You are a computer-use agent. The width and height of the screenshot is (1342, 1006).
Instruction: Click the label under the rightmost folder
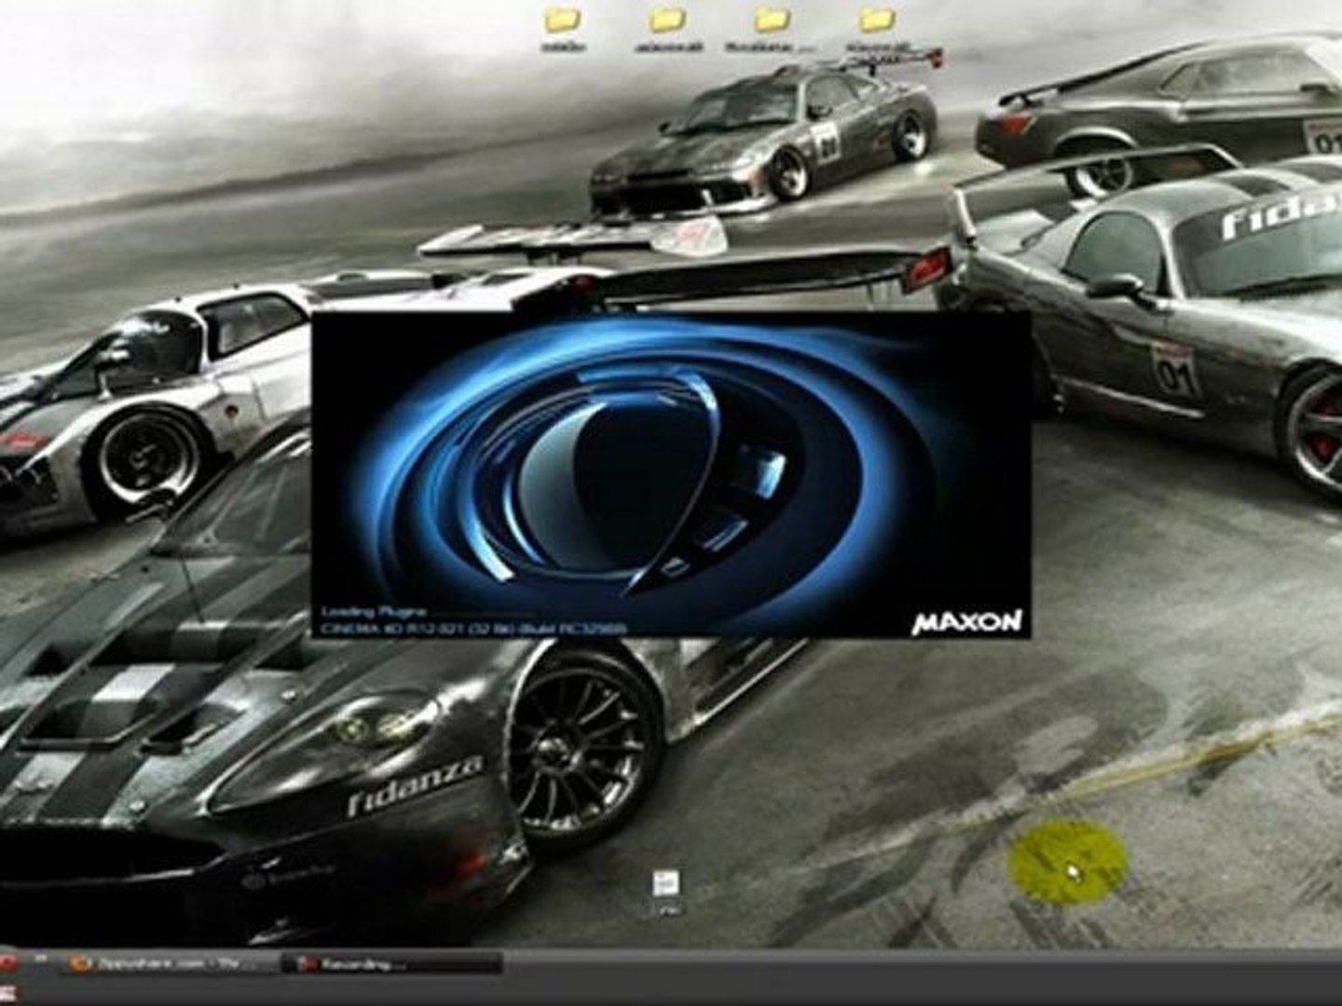(x=876, y=46)
